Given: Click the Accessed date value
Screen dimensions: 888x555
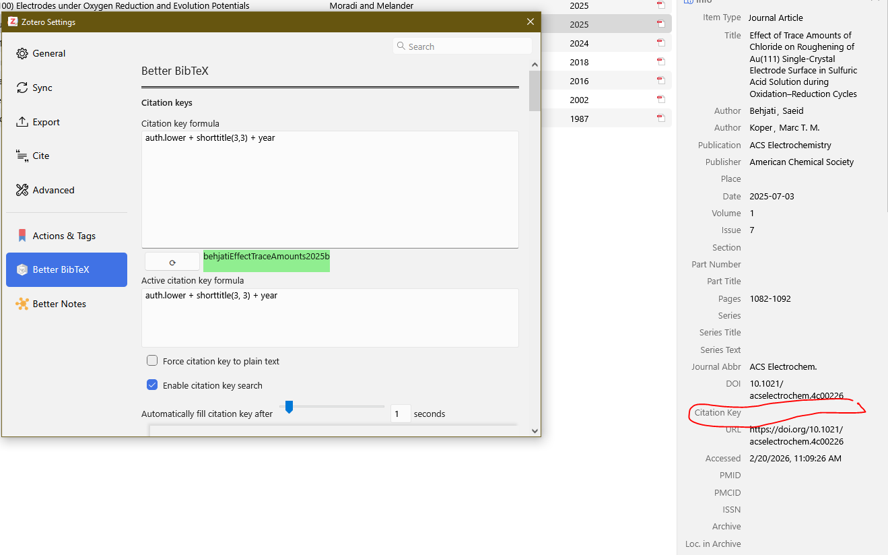Looking at the screenshot, I should pos(795,458).
